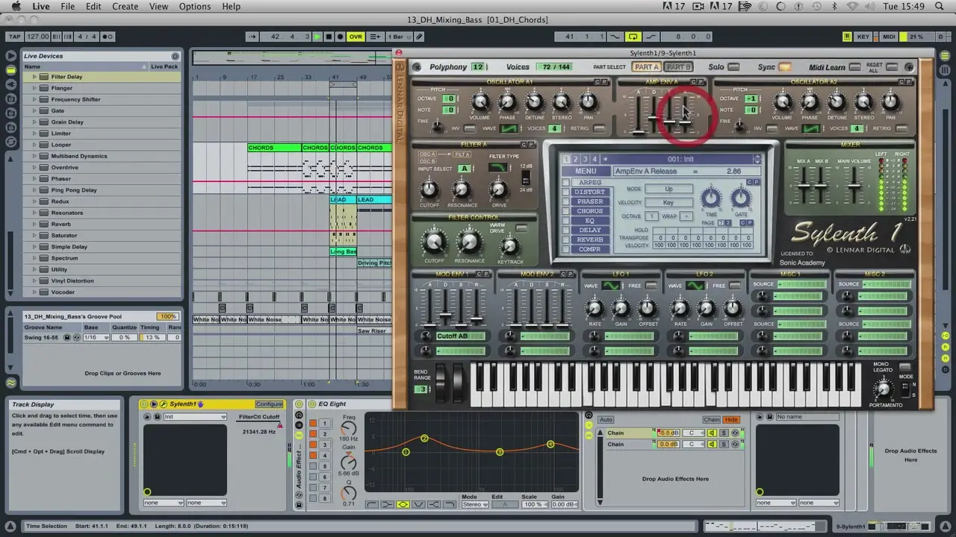Open the Plug-in Devices browser icon
Image resolution: width=956 pixels, height=537 pixels.
pyautogui.click(x=10, y=83)
